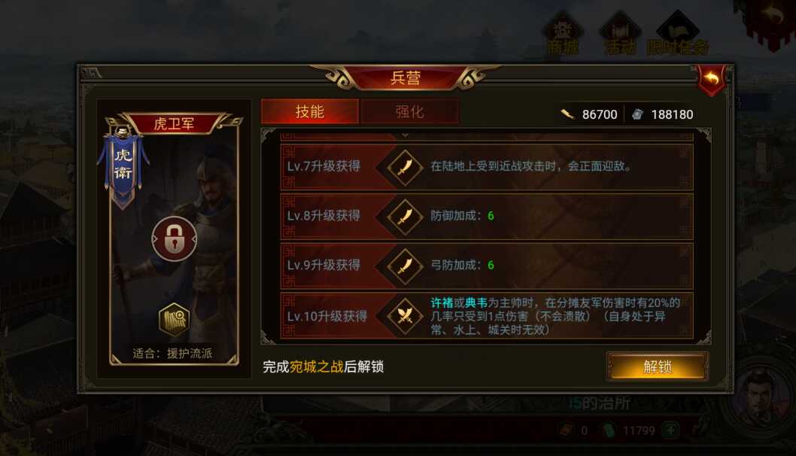Click the silver resource icon near 188180

tap(637, 114)
